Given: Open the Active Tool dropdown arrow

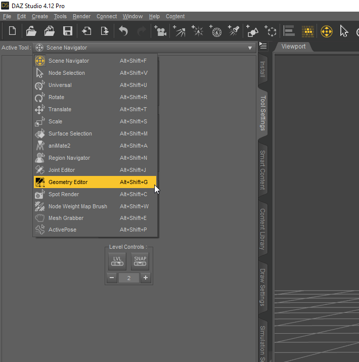Looking at the screenshot, I should (250, 48).
